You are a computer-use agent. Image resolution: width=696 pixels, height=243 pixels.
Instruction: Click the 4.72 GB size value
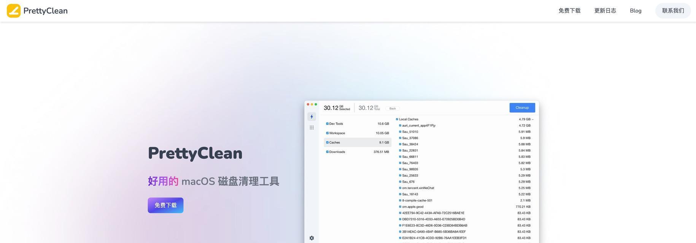click(524, 126)
